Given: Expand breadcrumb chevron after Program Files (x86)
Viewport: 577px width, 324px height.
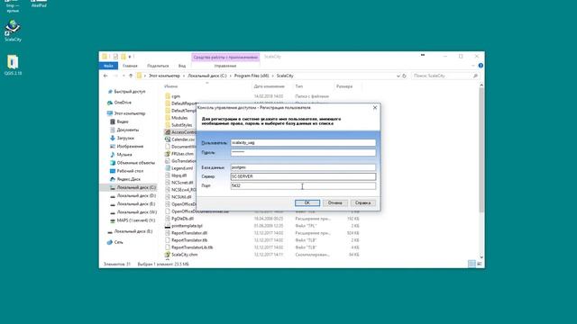Looking at the screenshot, I should click(x=272, y=76).
